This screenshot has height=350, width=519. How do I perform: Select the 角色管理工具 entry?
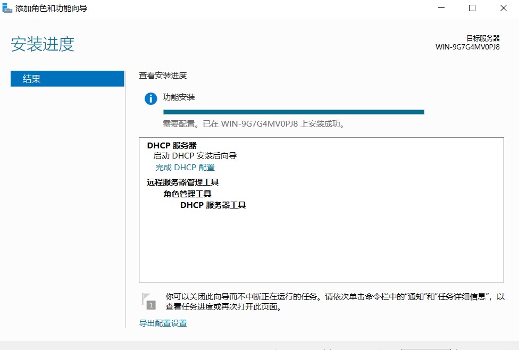click(187, 194)
